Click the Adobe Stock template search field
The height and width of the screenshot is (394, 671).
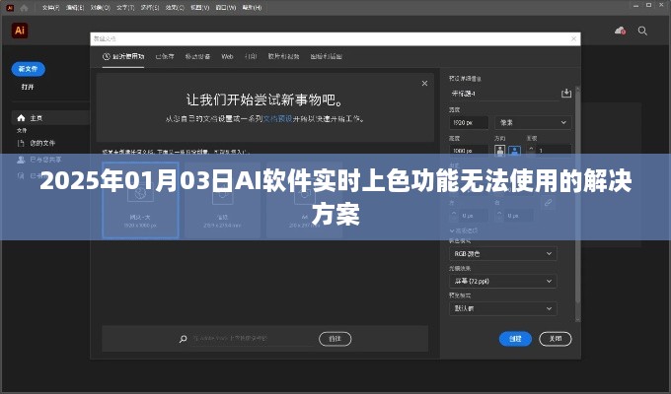pyautogui.click(x=251, y=339)
